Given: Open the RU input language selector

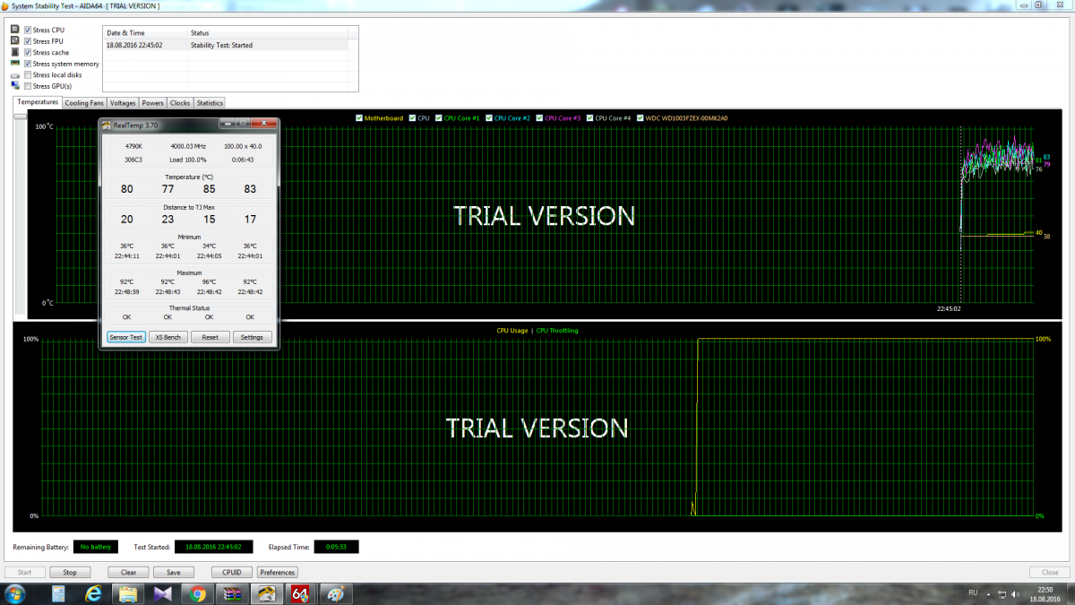Looking at the screenshot, I should [x=973, y=592].
